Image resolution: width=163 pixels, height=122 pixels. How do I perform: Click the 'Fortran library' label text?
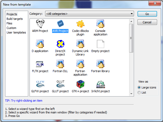[100, 71]
